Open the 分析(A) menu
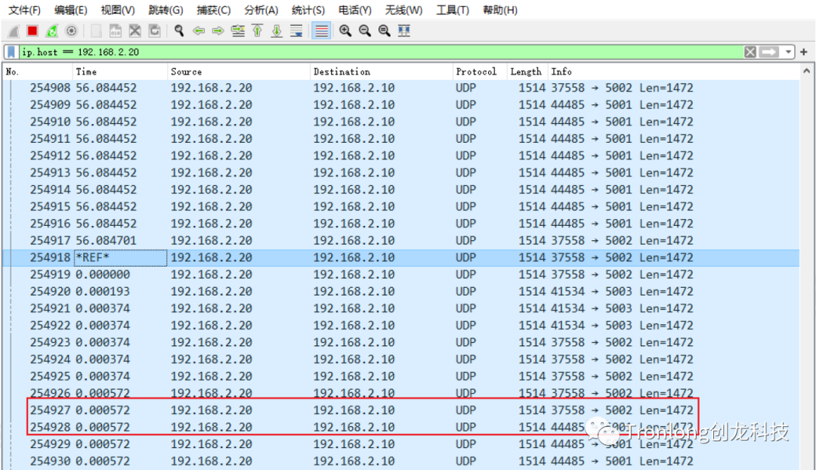The image size is (816, 470). tap(261, 10)
